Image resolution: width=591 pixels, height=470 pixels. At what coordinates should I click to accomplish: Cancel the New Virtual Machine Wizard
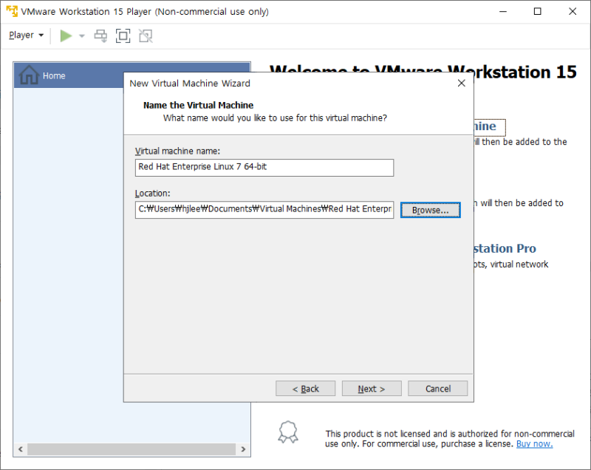[x=437, y=388]
